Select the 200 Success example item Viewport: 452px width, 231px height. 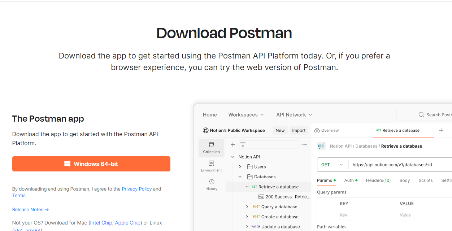[284, 197]
